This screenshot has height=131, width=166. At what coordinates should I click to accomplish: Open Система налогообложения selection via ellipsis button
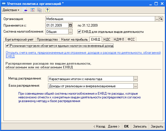70,32
